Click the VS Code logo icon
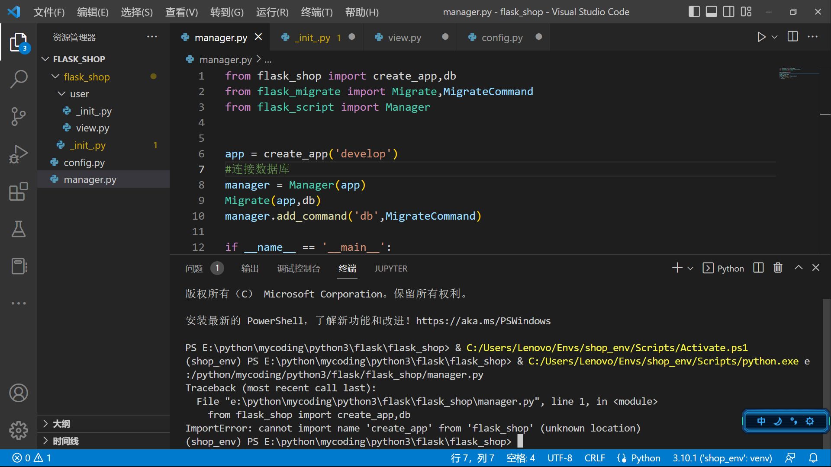831x467 pixels. 14,12
